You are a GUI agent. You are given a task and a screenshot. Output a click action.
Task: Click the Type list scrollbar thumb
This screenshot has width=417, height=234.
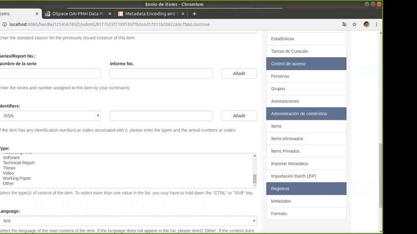tap(255, 179)
